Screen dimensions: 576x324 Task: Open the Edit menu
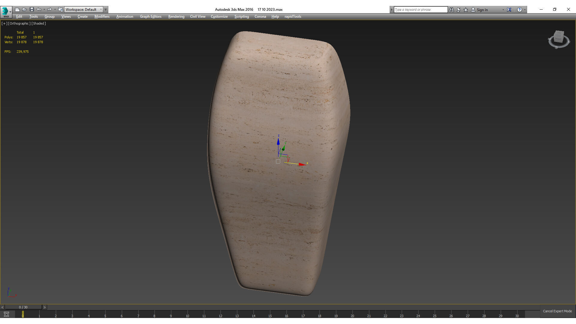pos(19,16)
